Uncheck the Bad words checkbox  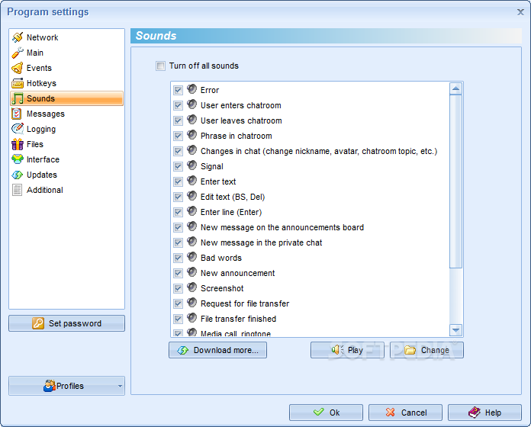(178, 258)
